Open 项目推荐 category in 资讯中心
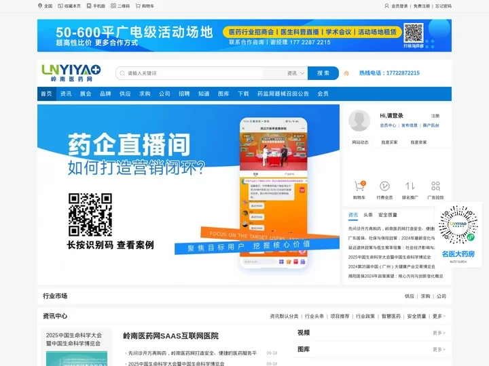489x366 pixels. pyautogui.click(x=340, y=317)
